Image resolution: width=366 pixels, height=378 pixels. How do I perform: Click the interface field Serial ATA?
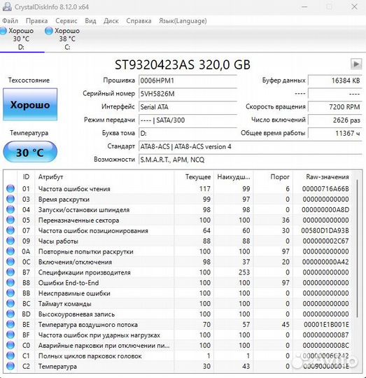pos(188,106)
